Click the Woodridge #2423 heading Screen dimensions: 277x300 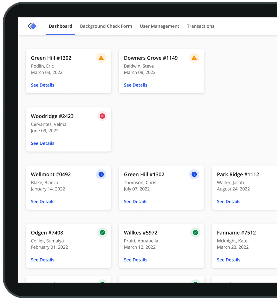tap(52, 116)
